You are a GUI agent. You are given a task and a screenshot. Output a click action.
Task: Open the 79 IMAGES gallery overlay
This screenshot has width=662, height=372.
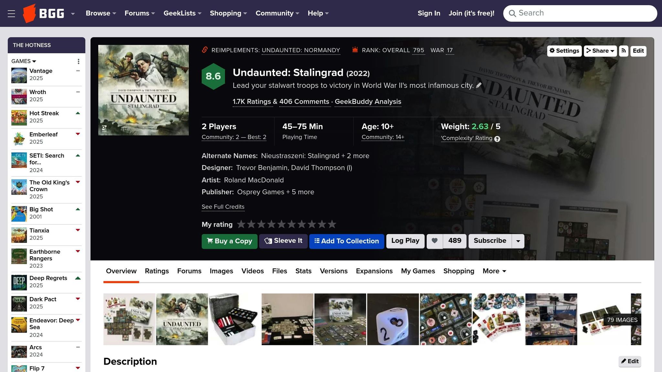622,320
